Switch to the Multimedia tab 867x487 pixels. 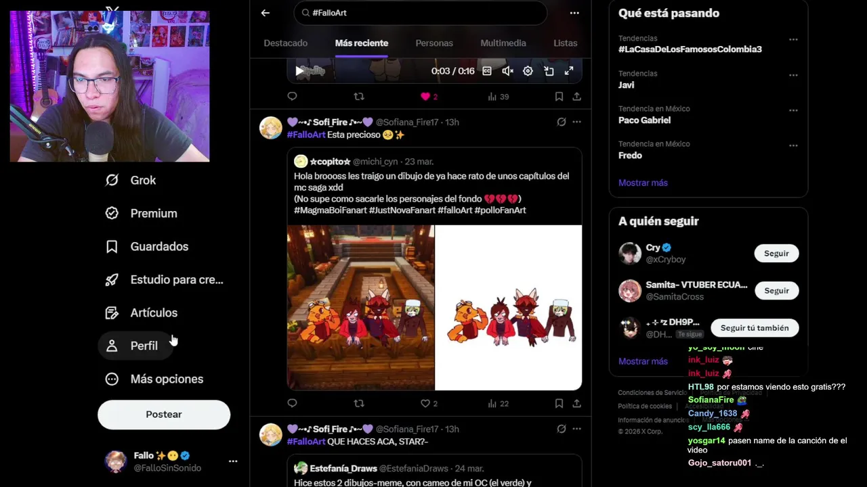[503, 43]
